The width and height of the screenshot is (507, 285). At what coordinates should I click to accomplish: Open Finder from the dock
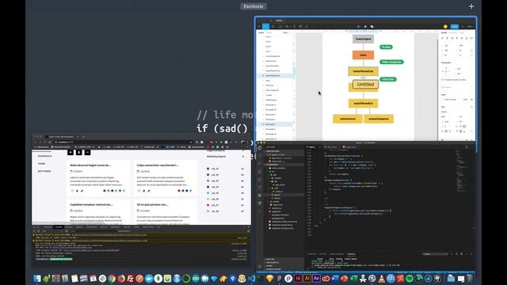[37, 278]
